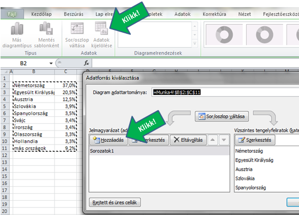Screen dimensions: 299x215
Task: Click the Rejtett és üres cellák button
Action: (x=115, y=202)
